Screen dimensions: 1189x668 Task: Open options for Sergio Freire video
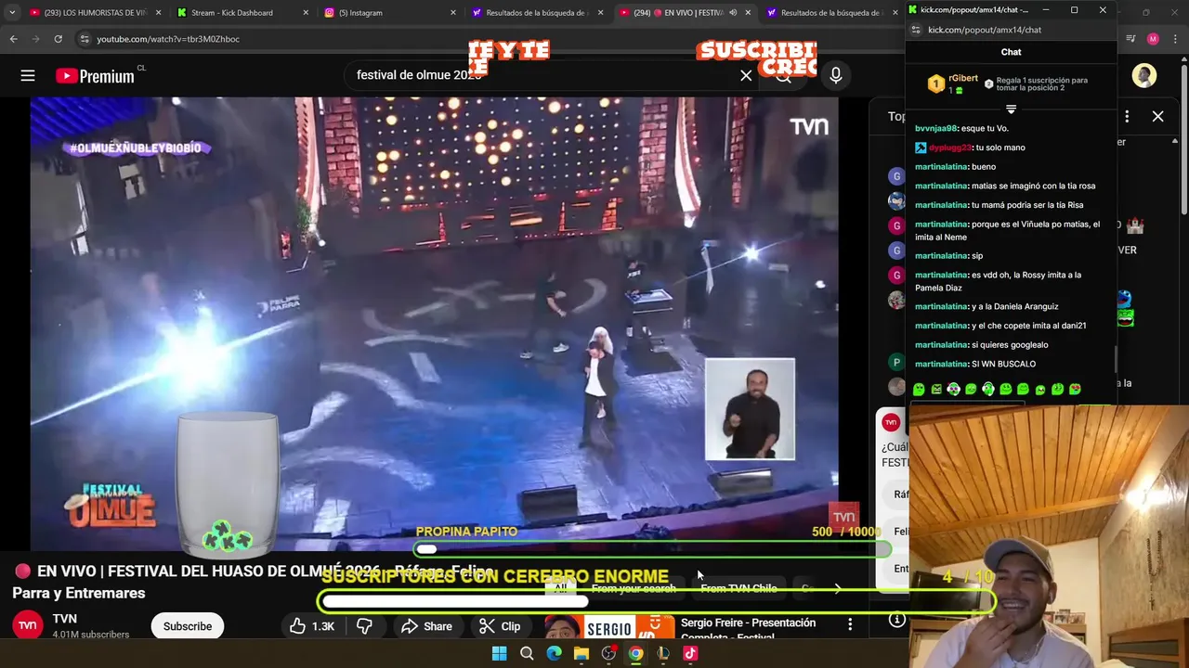click(x=850, y=624)
